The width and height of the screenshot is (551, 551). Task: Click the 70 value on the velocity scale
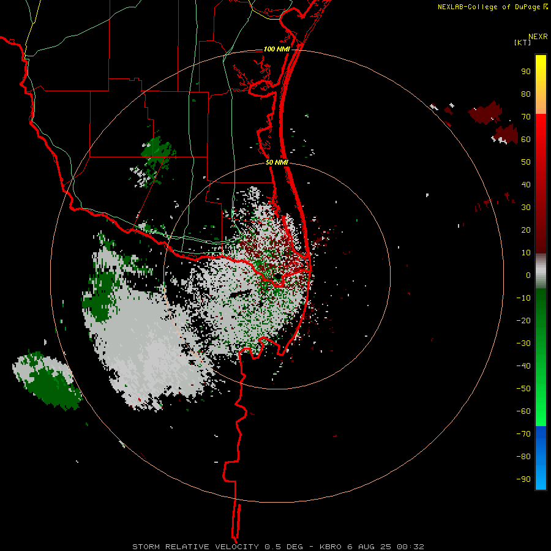click(526, 117)
